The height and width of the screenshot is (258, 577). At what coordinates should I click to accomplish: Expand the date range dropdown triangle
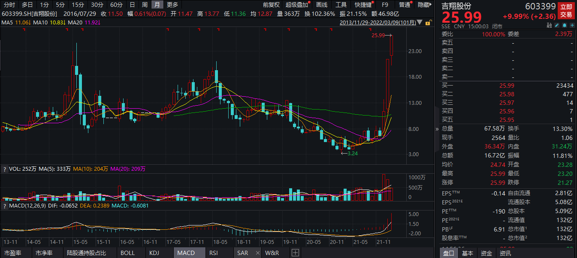click(x=419, y=22)
